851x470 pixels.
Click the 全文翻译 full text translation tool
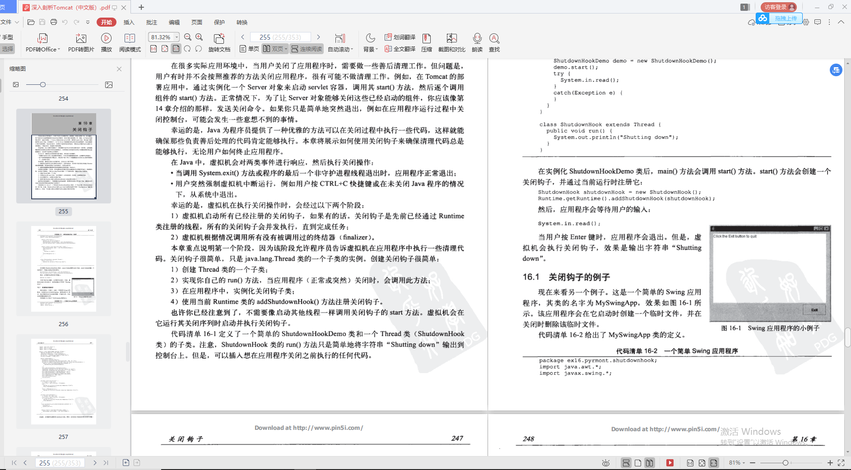[400, 49]
